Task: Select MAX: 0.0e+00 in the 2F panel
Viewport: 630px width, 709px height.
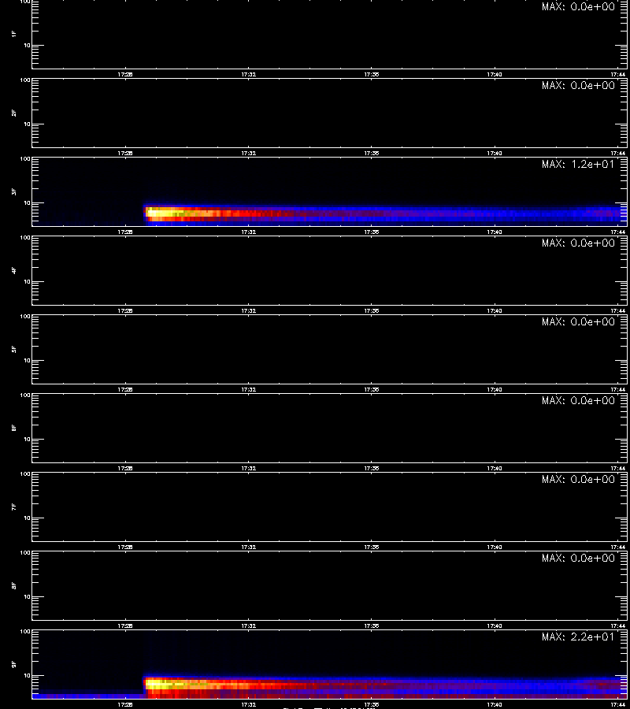Action: click(578, 85)
